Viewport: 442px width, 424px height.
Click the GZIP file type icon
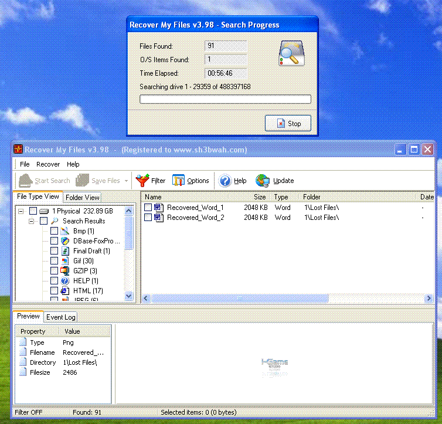(x=65, y=270)
